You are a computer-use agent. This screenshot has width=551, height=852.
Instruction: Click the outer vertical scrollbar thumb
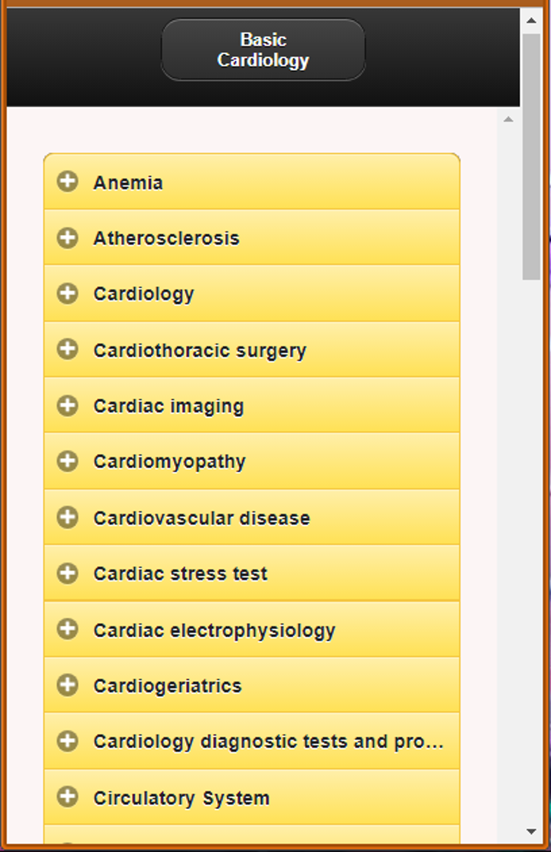pyautogui.click(x=531, y=157)
